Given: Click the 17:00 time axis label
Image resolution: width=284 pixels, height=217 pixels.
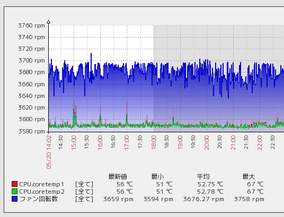Looking at the screenshot, I should 127,143.
